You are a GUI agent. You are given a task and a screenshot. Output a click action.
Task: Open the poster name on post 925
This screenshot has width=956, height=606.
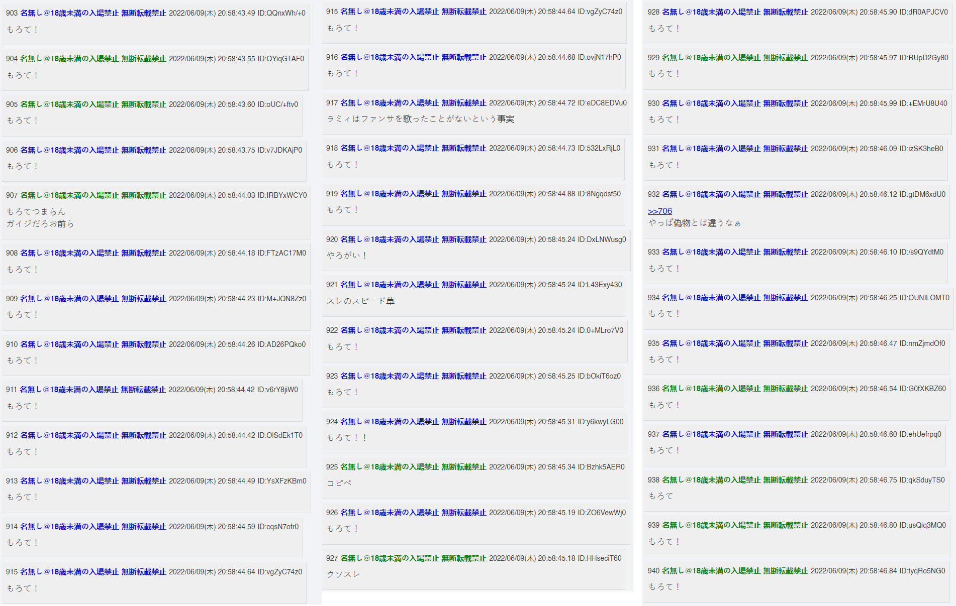point(413,467)
